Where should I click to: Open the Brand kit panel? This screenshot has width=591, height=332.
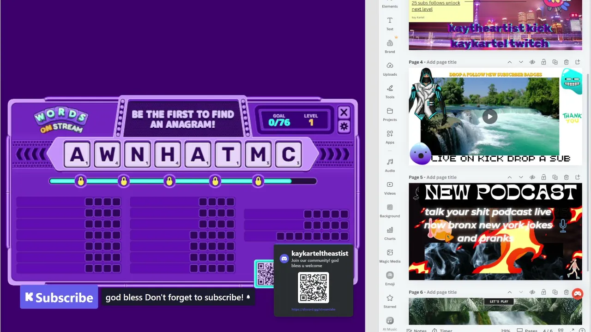tap(390, 46)
